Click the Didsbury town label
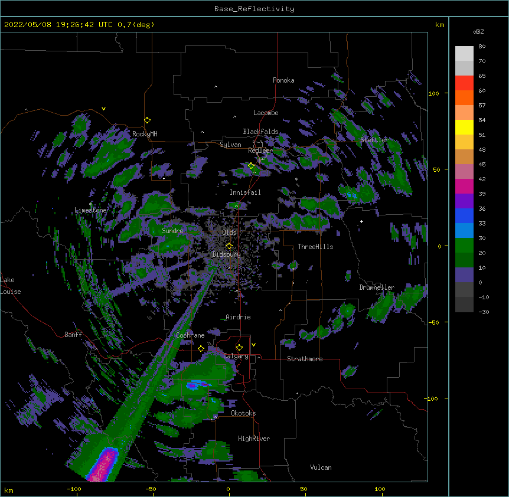 click(x=227, y=254)
